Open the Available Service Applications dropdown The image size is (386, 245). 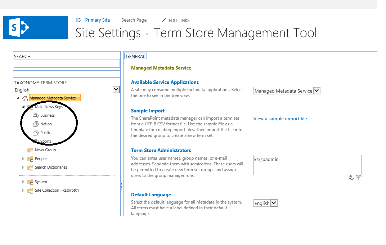point(287,91)
